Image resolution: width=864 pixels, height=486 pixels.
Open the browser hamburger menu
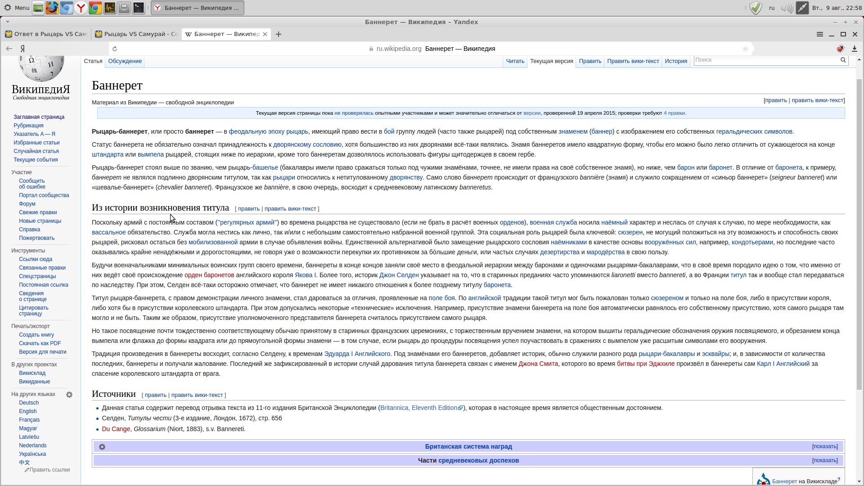(x=820, y=34)
